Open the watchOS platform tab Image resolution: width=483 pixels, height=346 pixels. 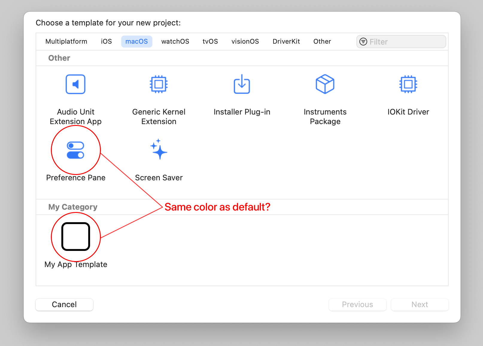click(x=175, y=42)
